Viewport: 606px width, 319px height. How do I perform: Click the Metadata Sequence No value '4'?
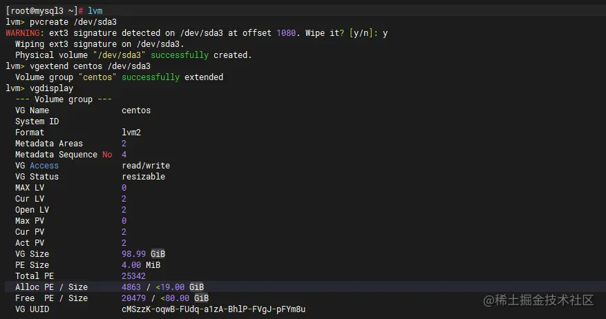124,155
